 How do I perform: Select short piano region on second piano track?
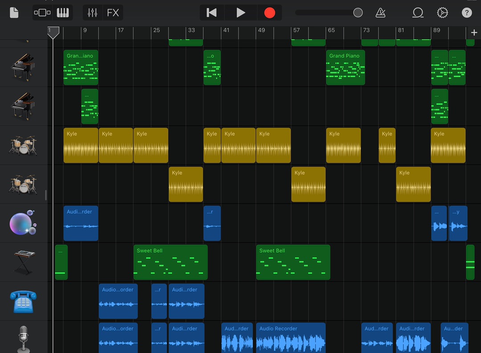(90, 106)
